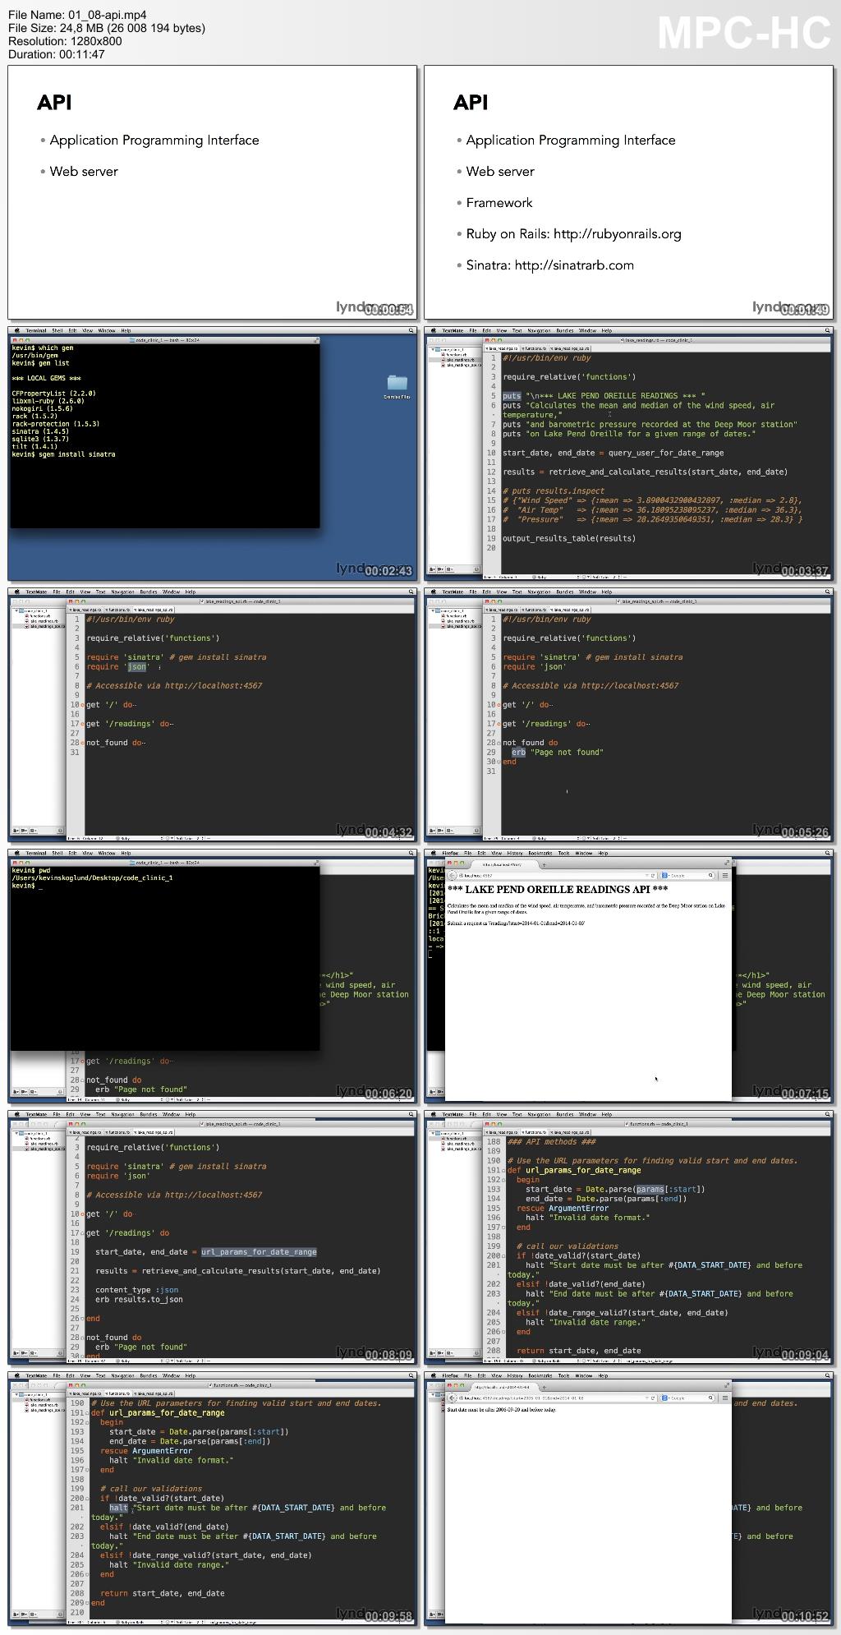Open the frame stamped 00:09:58
Screen dimensions: 841x1635
tap(212, 1499)
